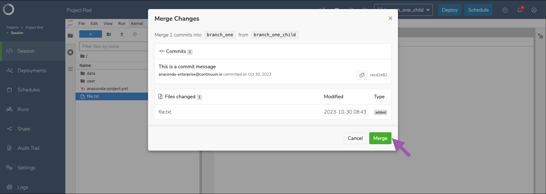
Task: Click the Filter files by name field
Action: [x=114, y=46]
